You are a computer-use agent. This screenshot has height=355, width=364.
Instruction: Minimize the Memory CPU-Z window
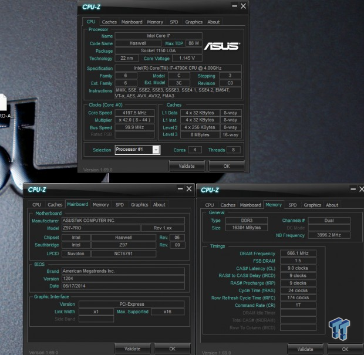coord(353,189)
